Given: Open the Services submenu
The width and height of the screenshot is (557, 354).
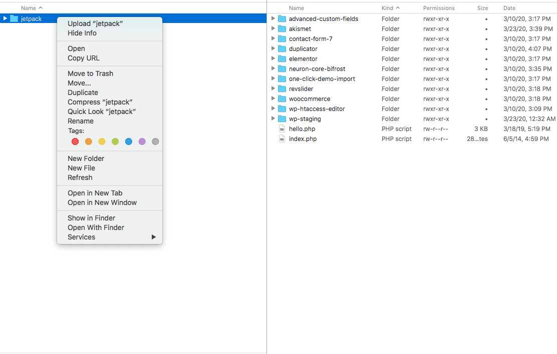Looking at the screenshot, I should pyautogui.click(x=81, y=237).
